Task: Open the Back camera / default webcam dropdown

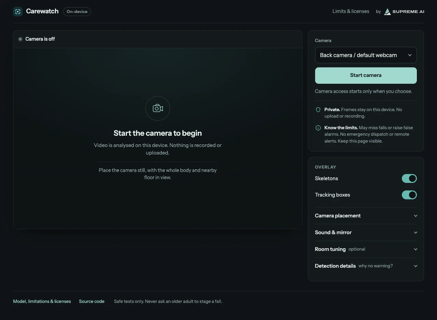Action: point(366,55)
